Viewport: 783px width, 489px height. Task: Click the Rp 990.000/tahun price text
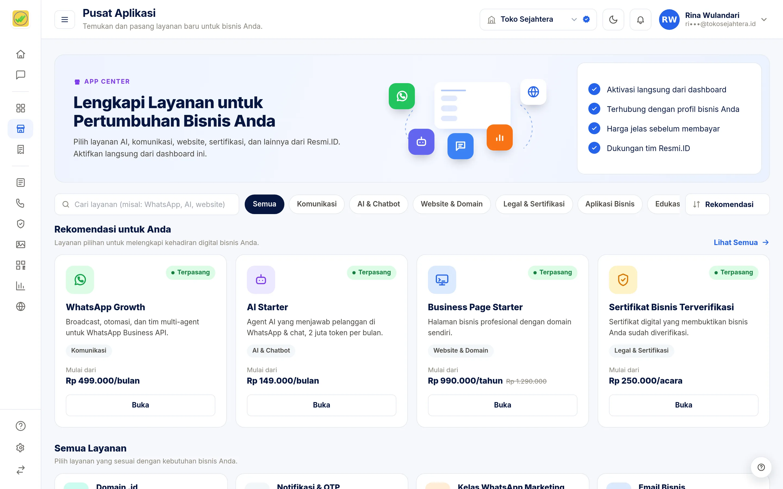pyautogui.click(x=465, y=381)
